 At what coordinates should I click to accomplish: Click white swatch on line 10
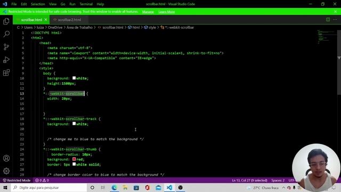click(x=74, y=78)
